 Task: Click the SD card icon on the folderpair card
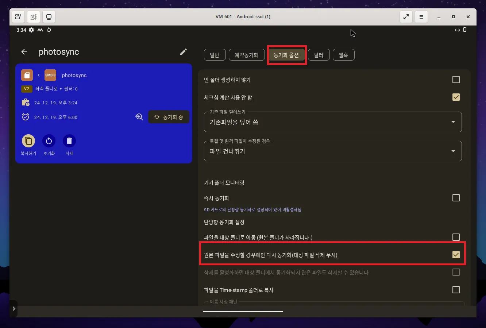(27, 75)
